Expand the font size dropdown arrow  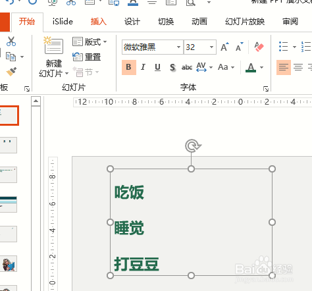[x=211, y=47]
